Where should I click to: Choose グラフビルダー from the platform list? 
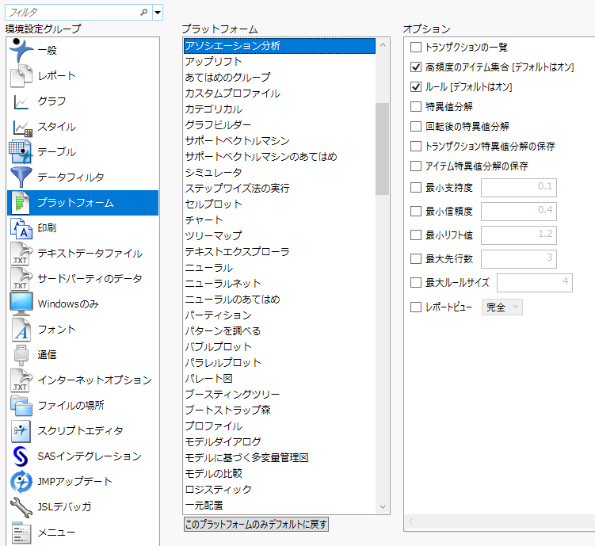pyautogui.click(x=218, y=125)
